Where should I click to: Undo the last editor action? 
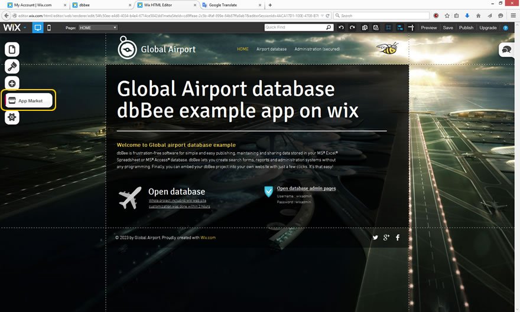click(x=341, y=28)
